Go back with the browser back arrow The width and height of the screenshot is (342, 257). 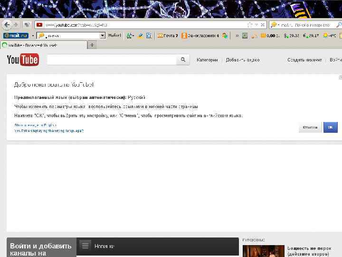point(7,25)
